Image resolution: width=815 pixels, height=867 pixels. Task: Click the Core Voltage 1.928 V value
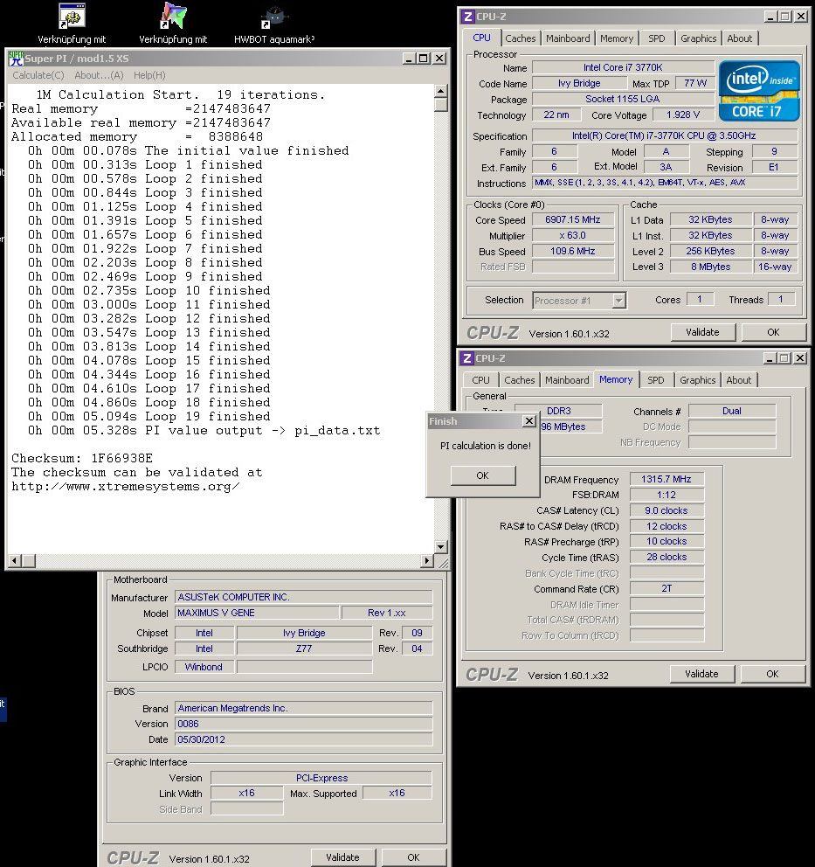683,115
